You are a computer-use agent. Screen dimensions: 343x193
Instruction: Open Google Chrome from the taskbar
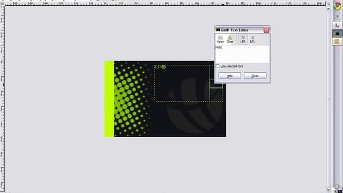(337, 6)
